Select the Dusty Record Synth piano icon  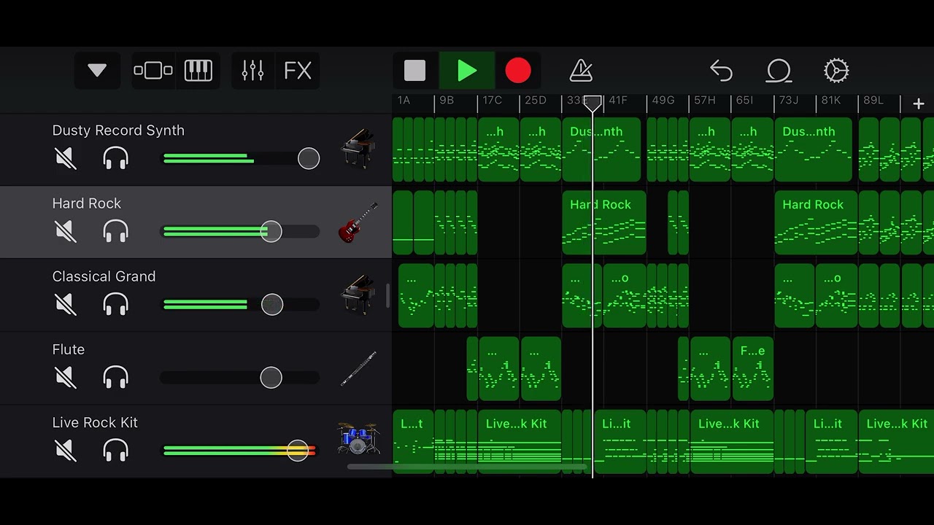[x=358, y=149]
